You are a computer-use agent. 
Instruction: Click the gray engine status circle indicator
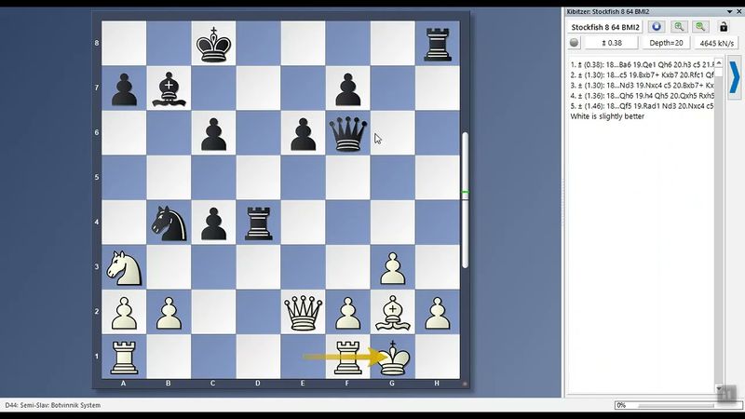(x=575, y=43)
